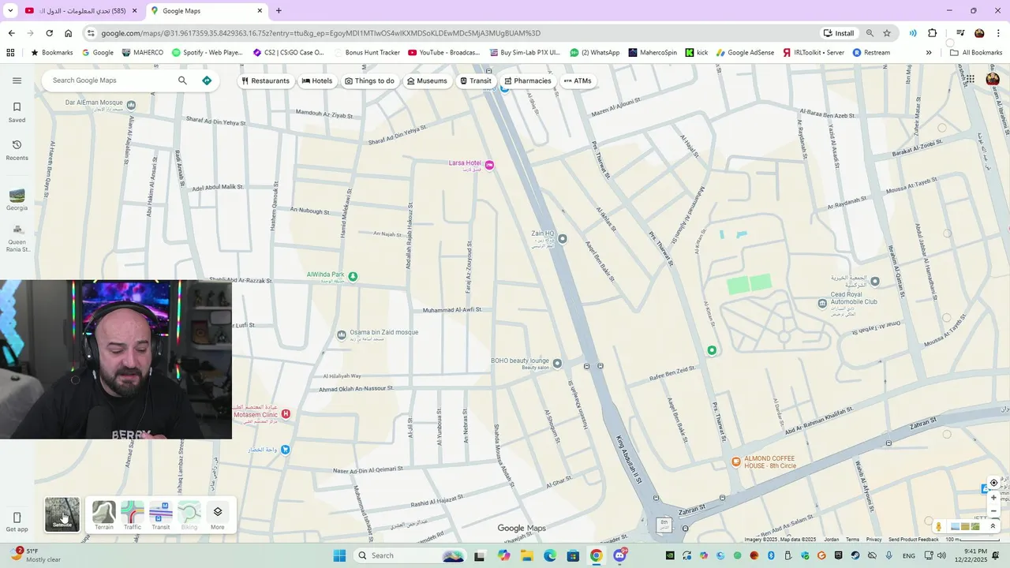
Task: Open the Saved places sidebar icon
Action: tap(17, 112)
